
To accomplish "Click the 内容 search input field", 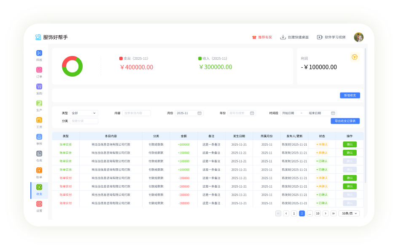I will tap(136, 113).
